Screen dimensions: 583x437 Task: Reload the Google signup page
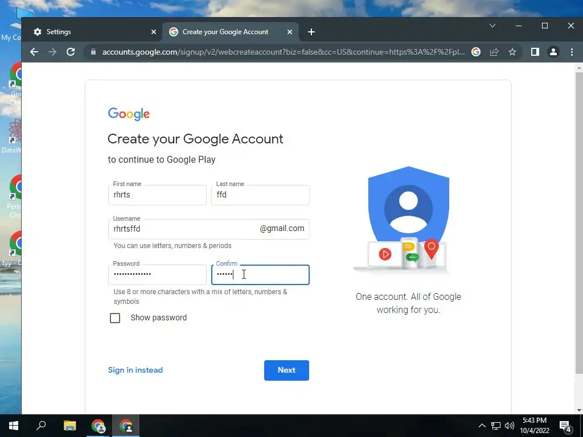click(x=71, y=52)
